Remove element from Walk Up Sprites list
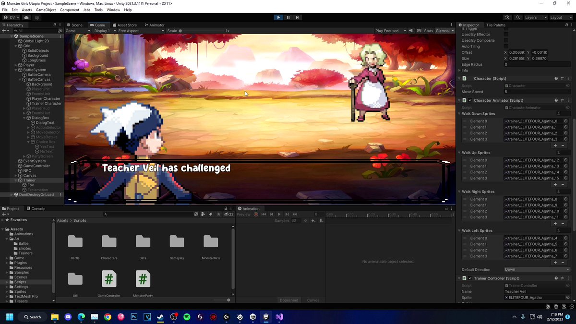Viewport: 576px width, 324px height. pyautogui.click(x=563, y=184)
